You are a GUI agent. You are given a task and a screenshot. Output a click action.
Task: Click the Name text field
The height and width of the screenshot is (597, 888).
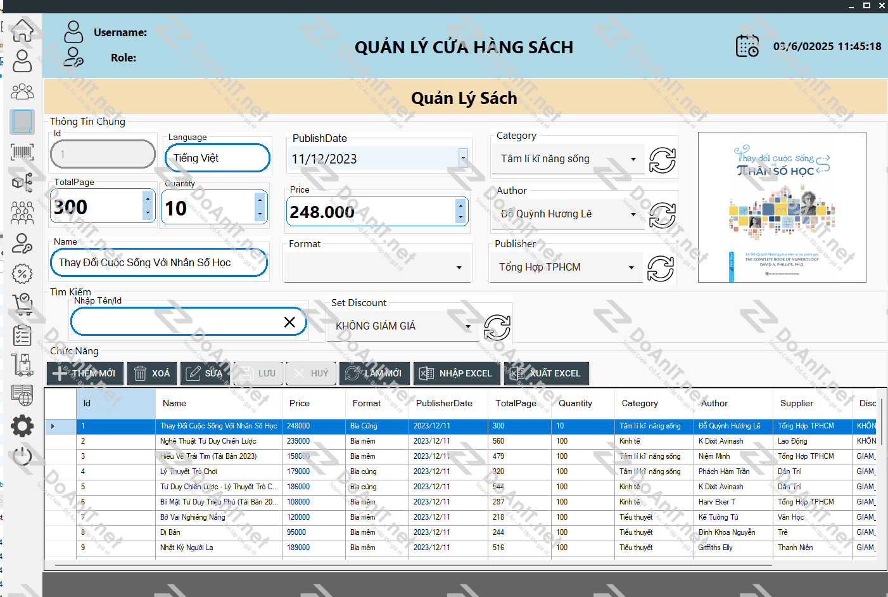pos(158,262)
